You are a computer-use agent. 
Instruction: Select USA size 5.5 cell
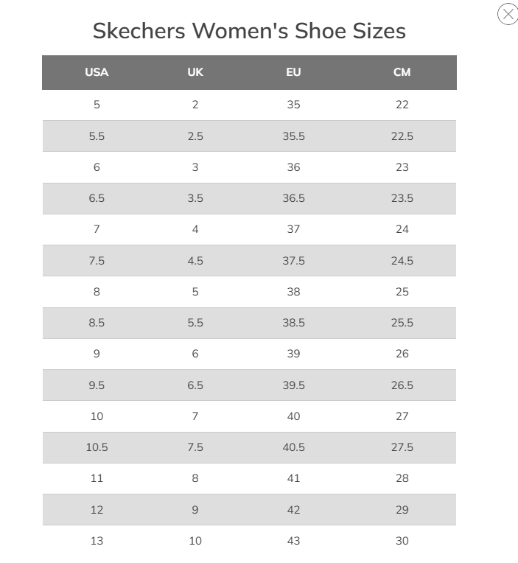[97, 136]
